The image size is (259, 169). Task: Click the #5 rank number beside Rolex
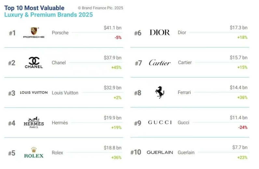point(12,153)
